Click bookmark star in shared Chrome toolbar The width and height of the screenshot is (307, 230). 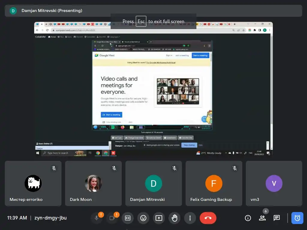click(243, 30)
